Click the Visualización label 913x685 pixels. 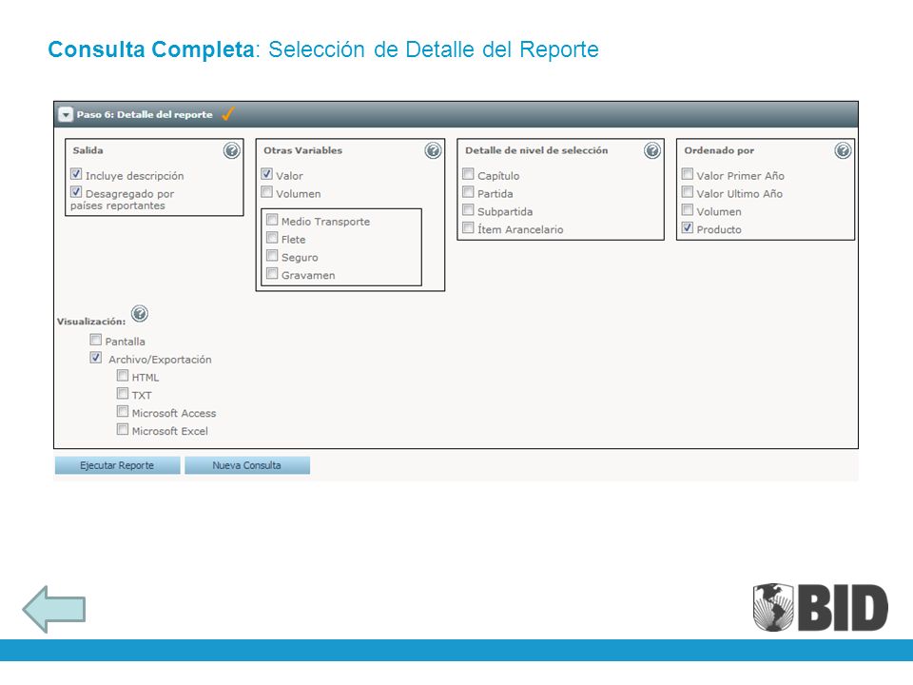coord(91,322)
